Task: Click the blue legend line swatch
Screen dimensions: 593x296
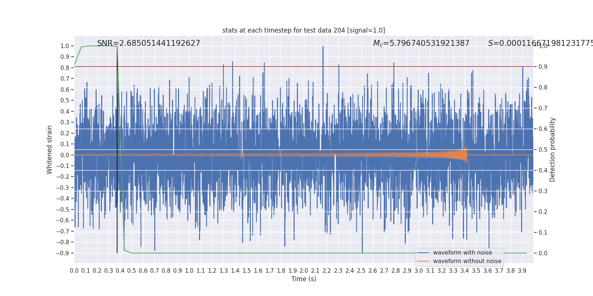Action: [x=423, y=253]
